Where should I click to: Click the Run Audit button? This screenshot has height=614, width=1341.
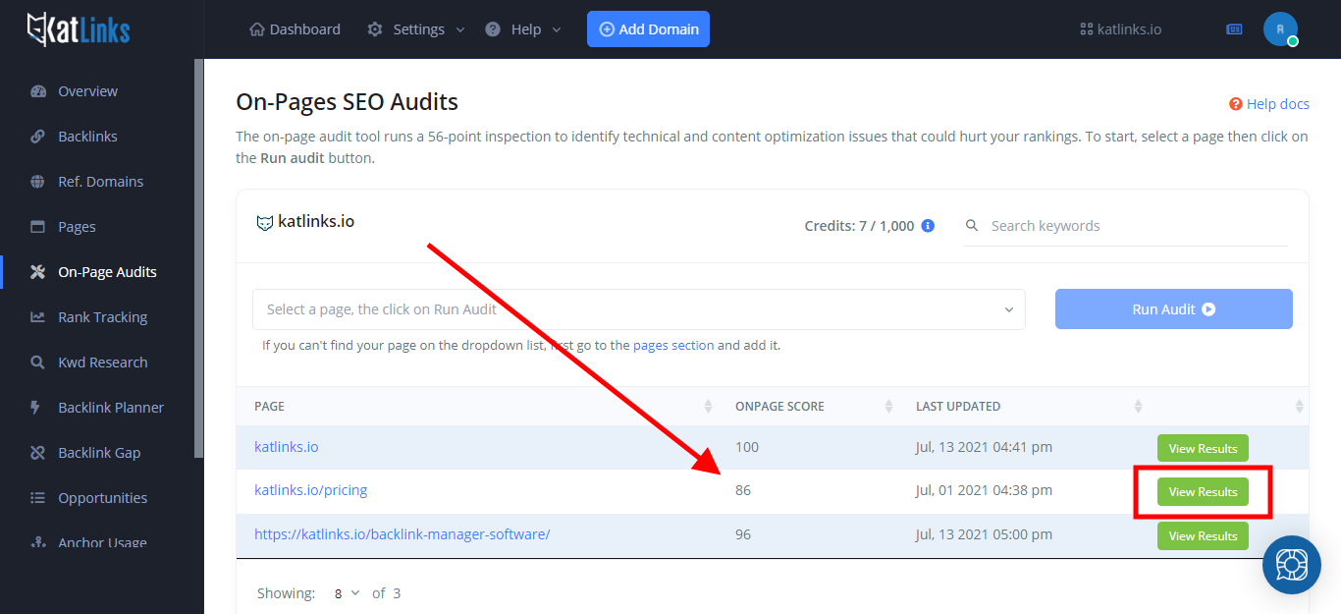[1174, 309]
